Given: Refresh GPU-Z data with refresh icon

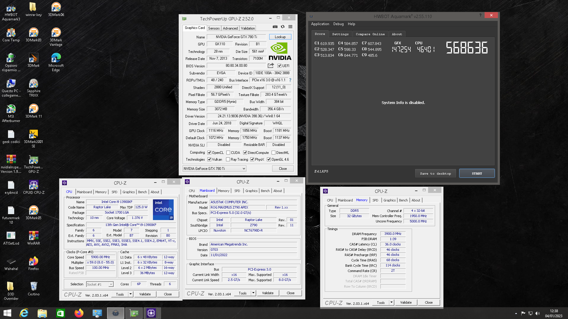Looking at the screenshot, I should (283, 27).
